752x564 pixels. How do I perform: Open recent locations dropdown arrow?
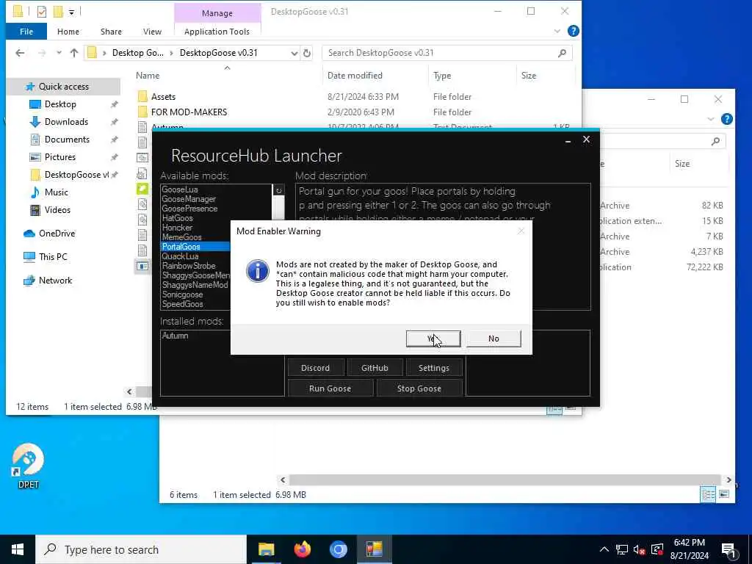(x=59, y=53)
